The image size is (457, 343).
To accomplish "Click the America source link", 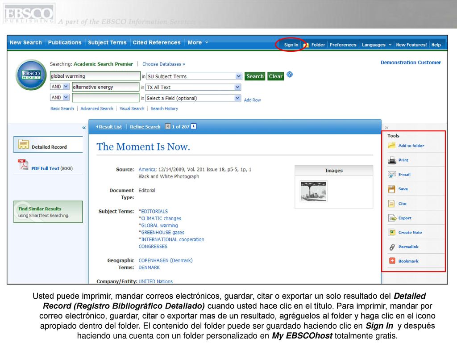I will coord(147,169).
